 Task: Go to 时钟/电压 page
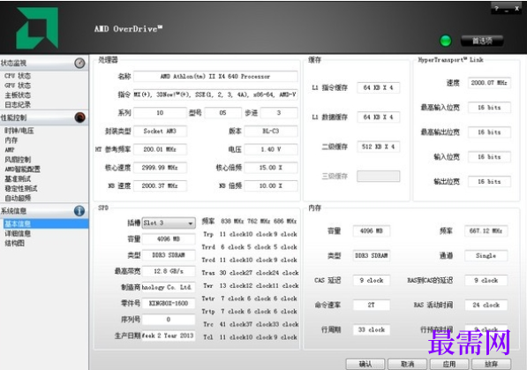point(19,131)
